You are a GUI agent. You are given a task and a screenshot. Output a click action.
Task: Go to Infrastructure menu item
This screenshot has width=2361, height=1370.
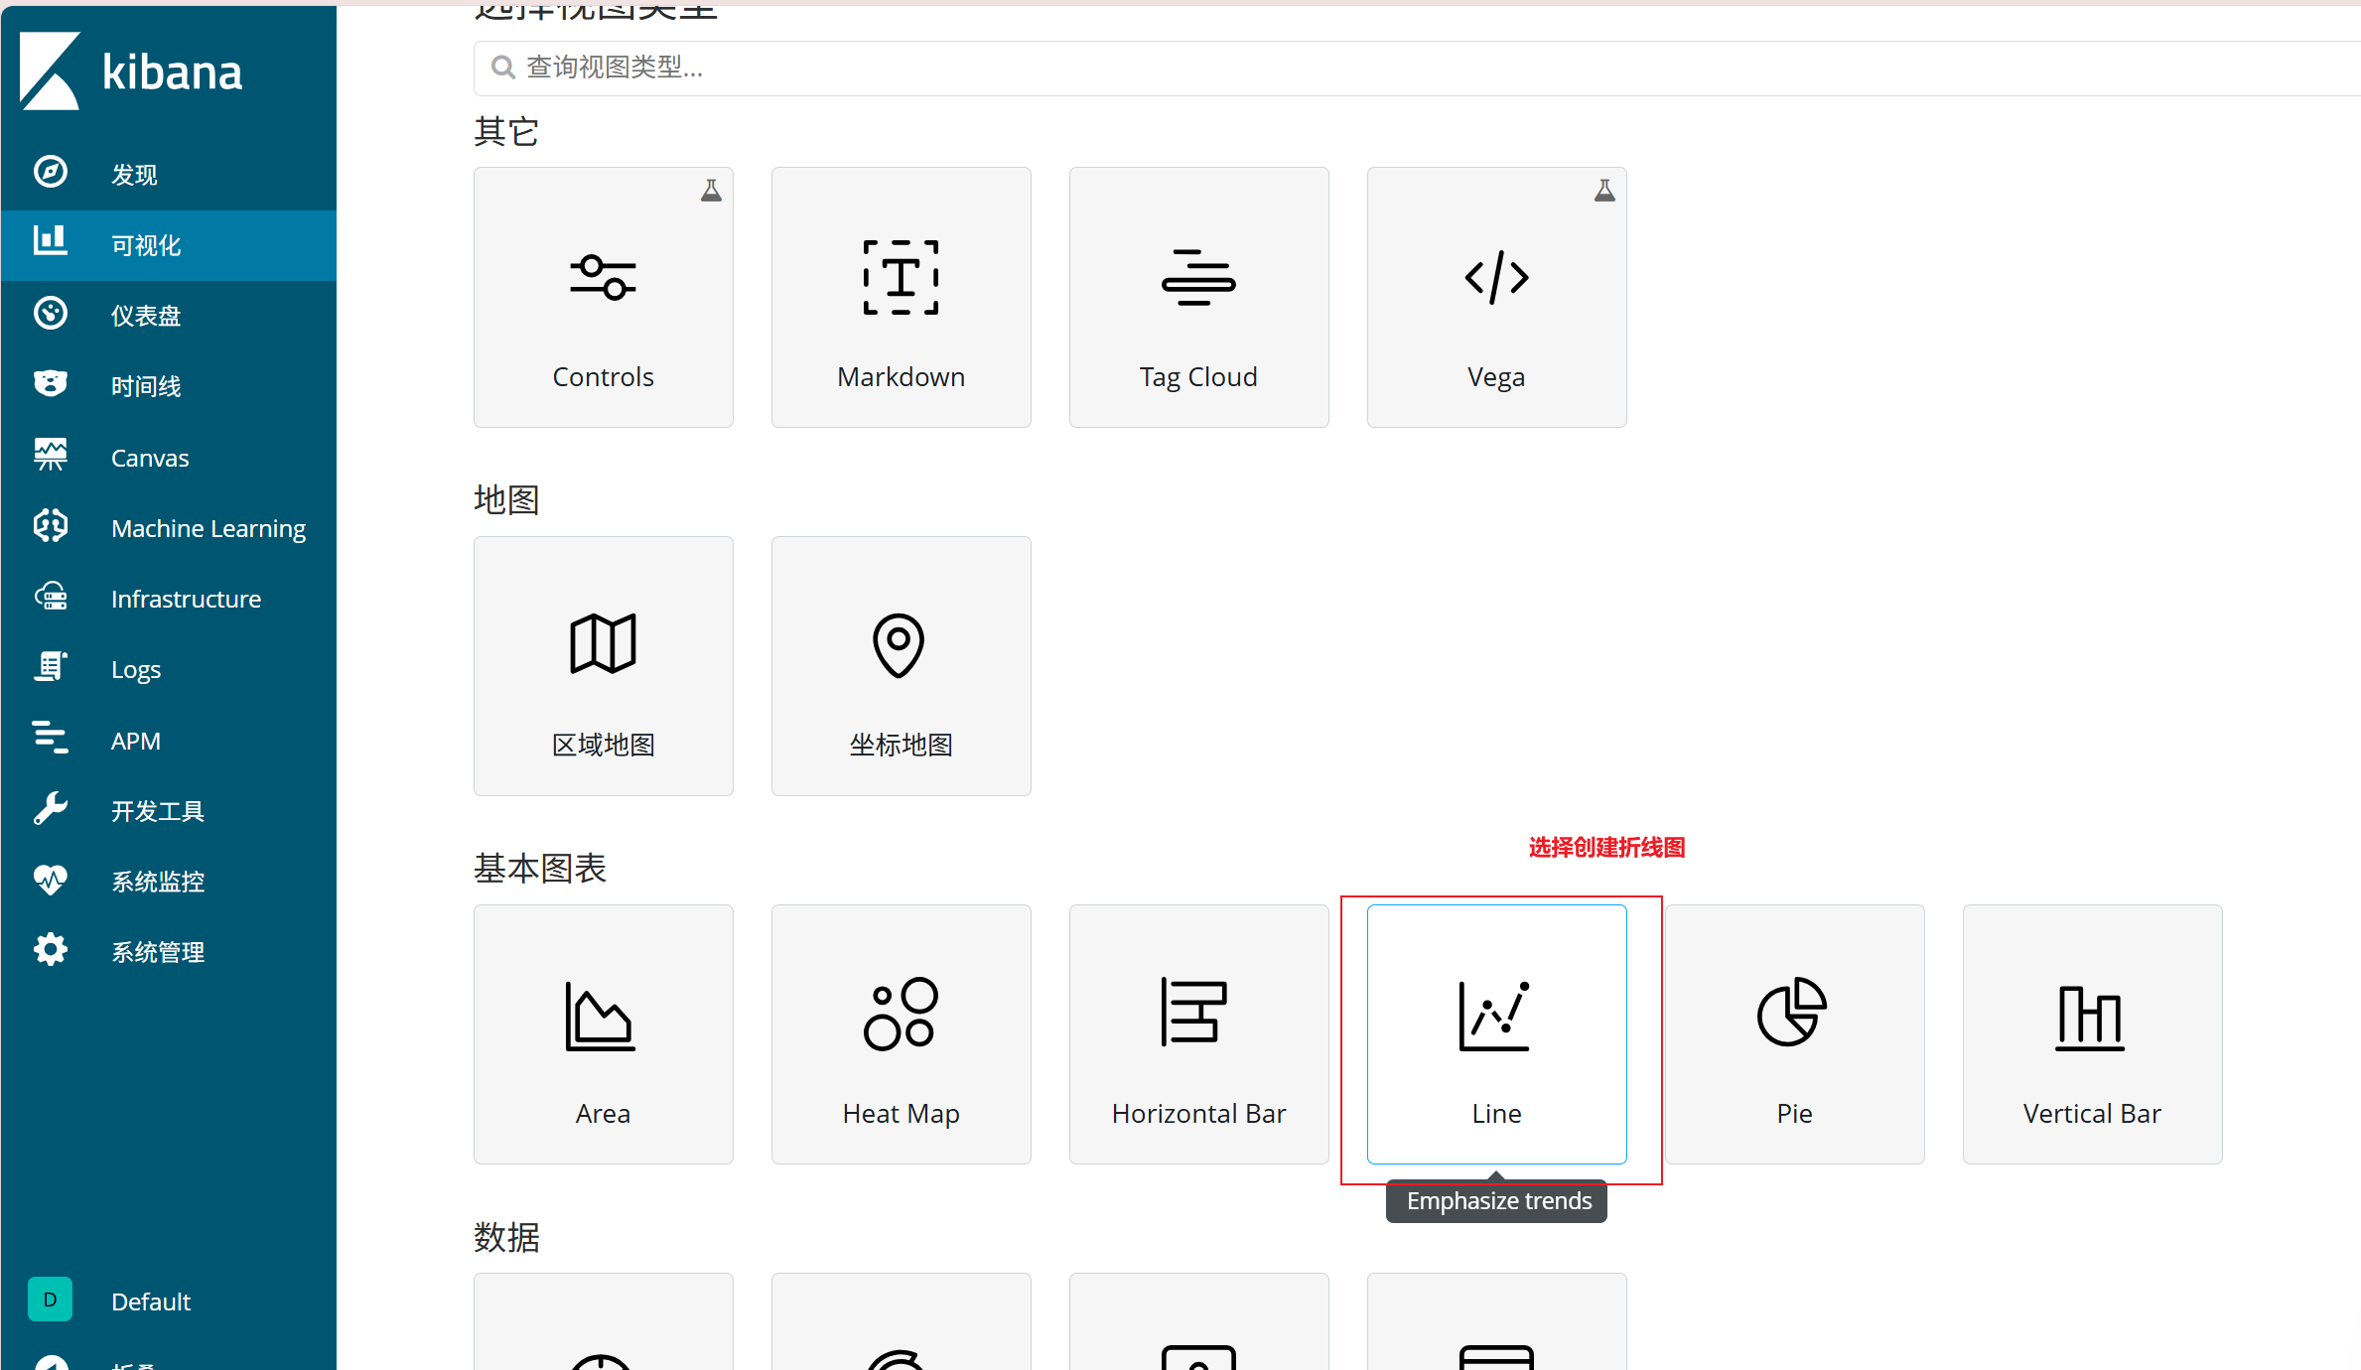[x=185, y=599]
